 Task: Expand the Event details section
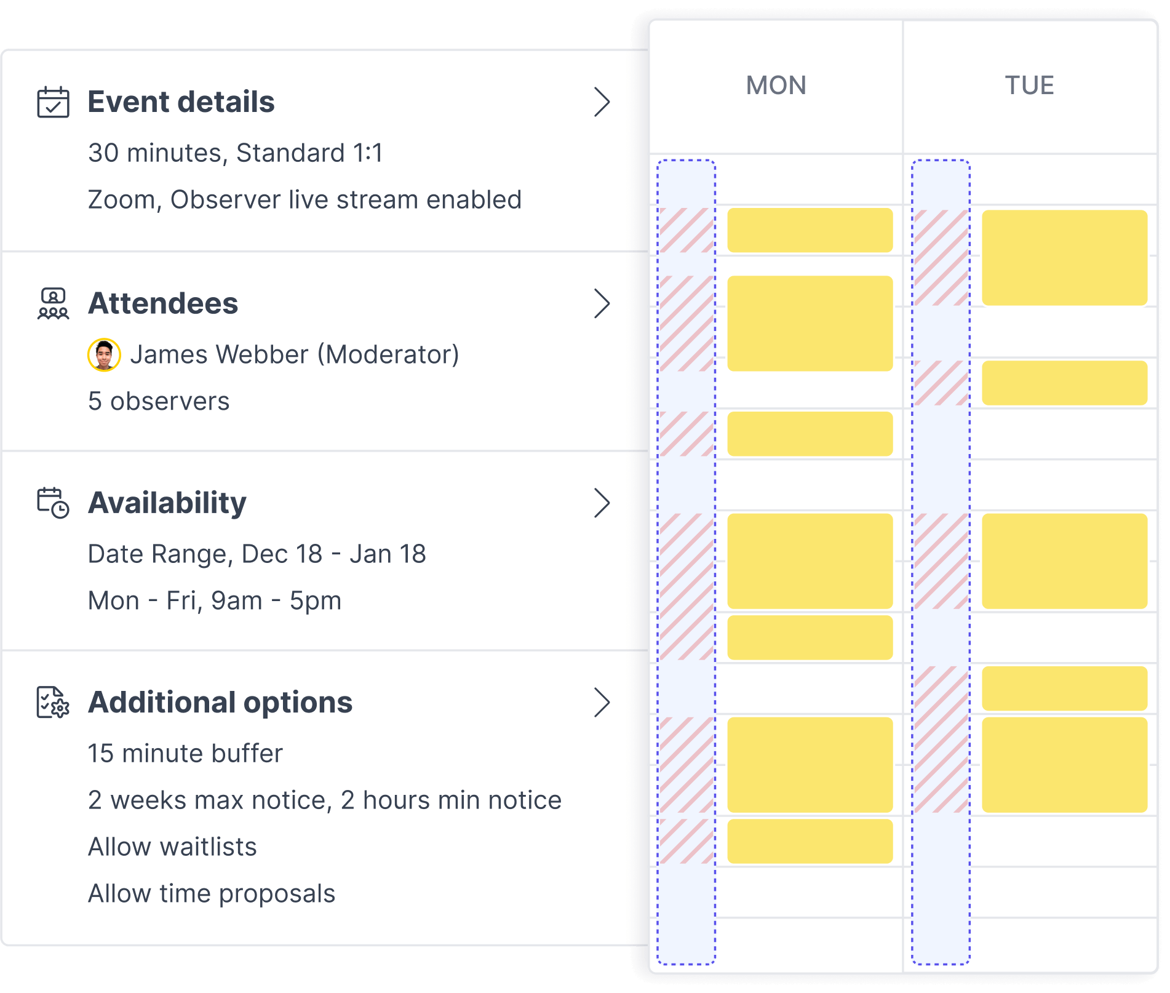tap(603, 102)
